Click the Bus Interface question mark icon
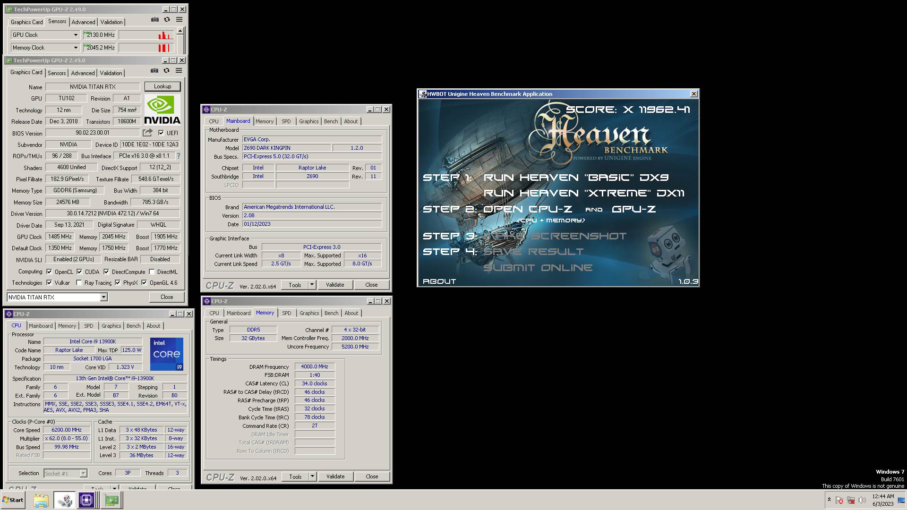 click(178, 156)
